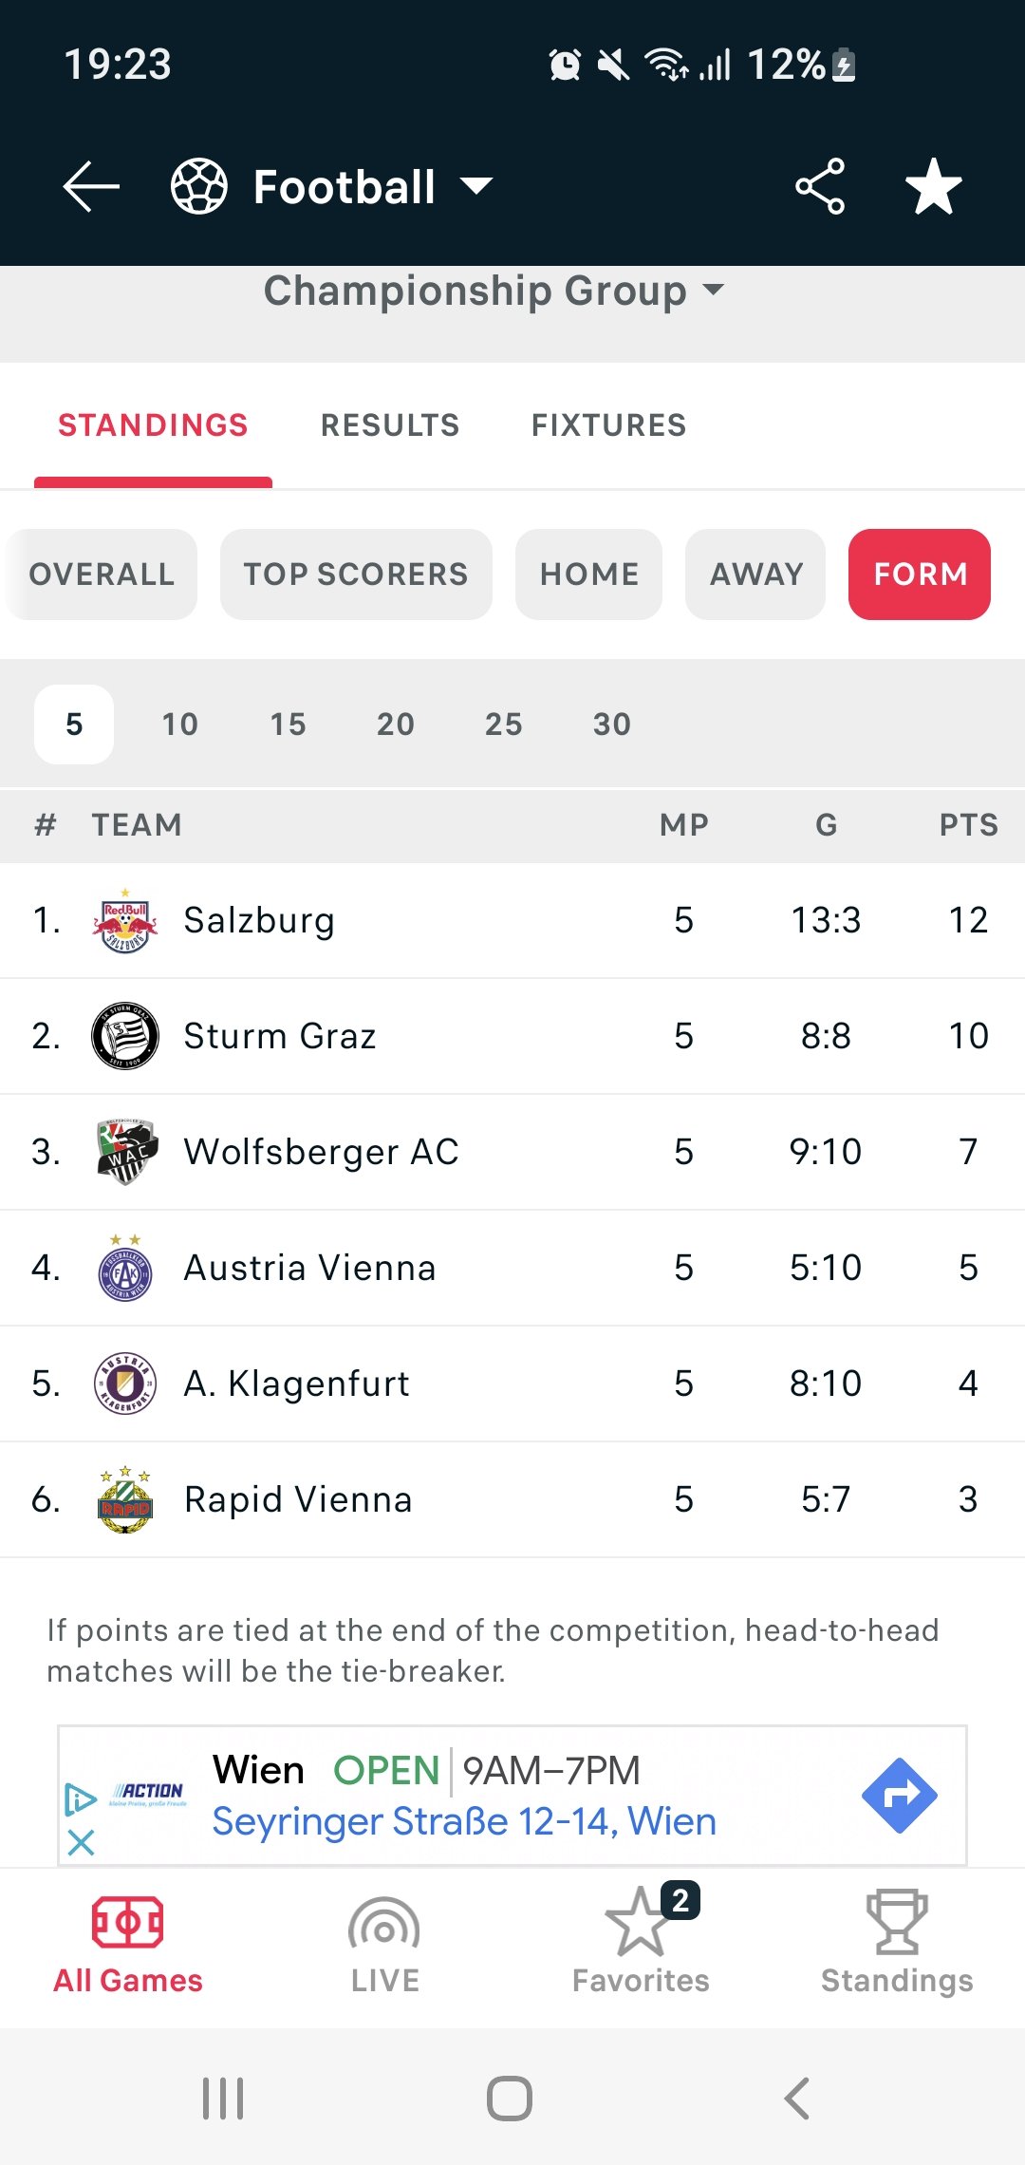The width and height of the screenshot is (1025, 2165).
Task: Tap the Android recent apps button
Action: click(x=223, y=2099)
